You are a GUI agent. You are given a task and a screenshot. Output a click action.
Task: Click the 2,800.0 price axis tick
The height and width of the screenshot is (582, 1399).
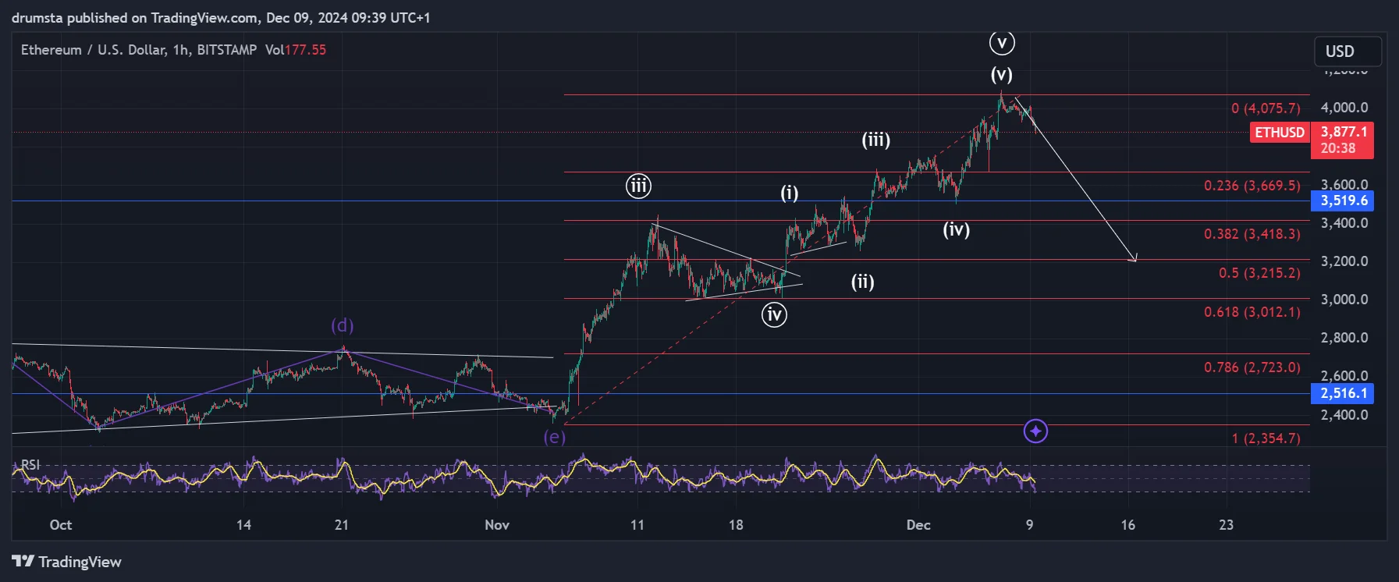pyautogui.click(x=1344, y=338)
